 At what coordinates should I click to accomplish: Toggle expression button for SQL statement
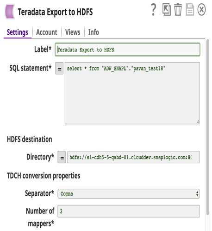coord(59,68)
